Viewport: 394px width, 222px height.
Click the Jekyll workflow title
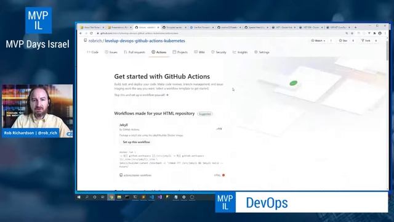[x=123, y=125]
